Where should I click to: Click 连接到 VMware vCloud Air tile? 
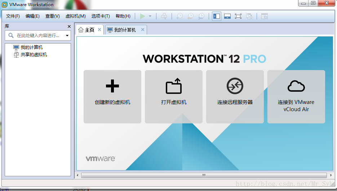click(296, 96)
